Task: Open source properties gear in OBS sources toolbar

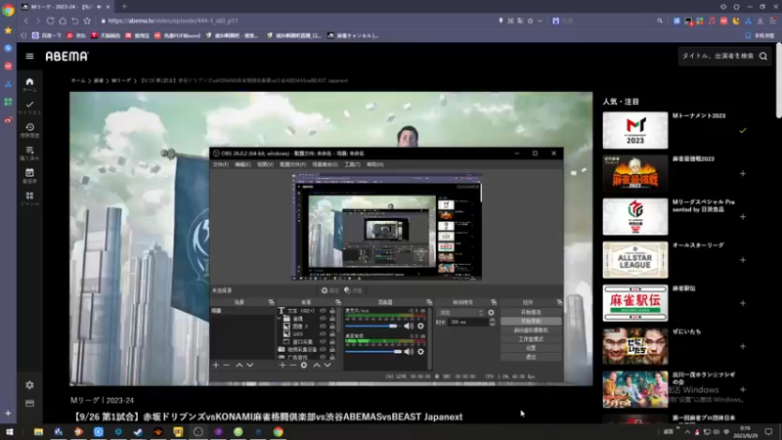Action: tap(304, 365)
